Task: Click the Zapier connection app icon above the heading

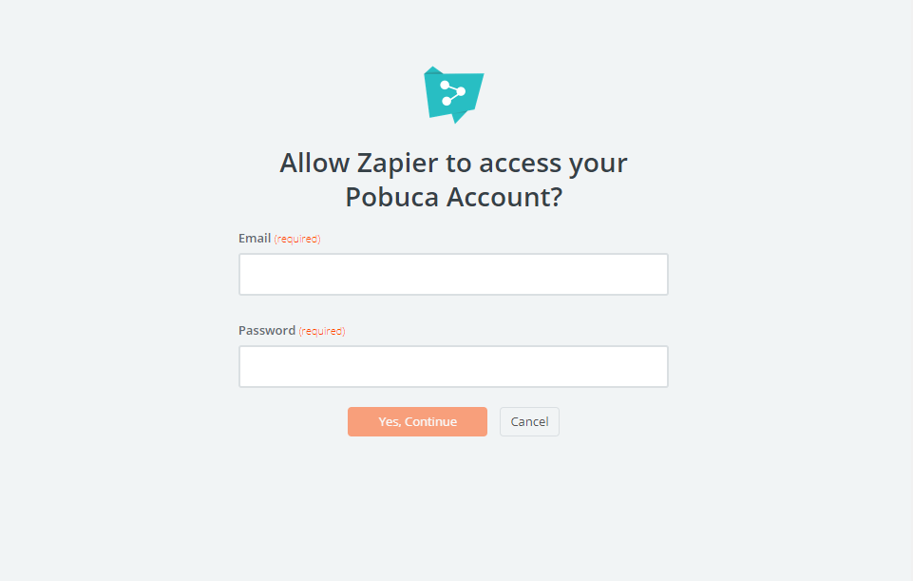Action: pos(453,94)
